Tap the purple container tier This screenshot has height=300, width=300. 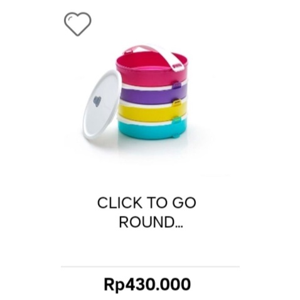pyautogui.click(x=153, y=94)
